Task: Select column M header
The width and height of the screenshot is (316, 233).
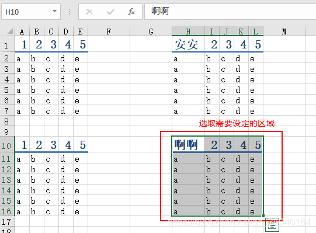Action: [x=284, y=32]
